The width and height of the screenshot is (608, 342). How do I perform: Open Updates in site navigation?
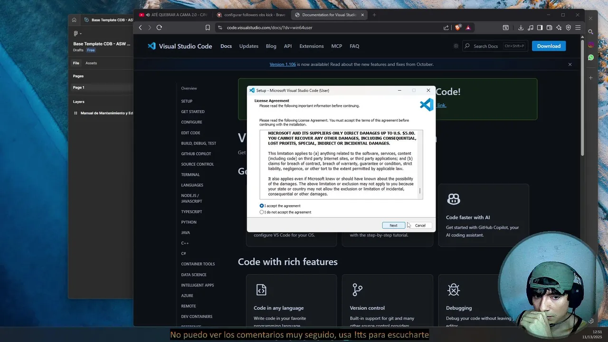tap(249, 46)
